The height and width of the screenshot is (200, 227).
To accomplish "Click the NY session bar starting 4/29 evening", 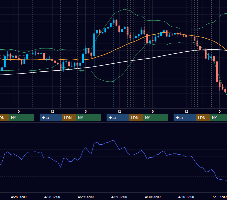I will [x=156, y=118].
